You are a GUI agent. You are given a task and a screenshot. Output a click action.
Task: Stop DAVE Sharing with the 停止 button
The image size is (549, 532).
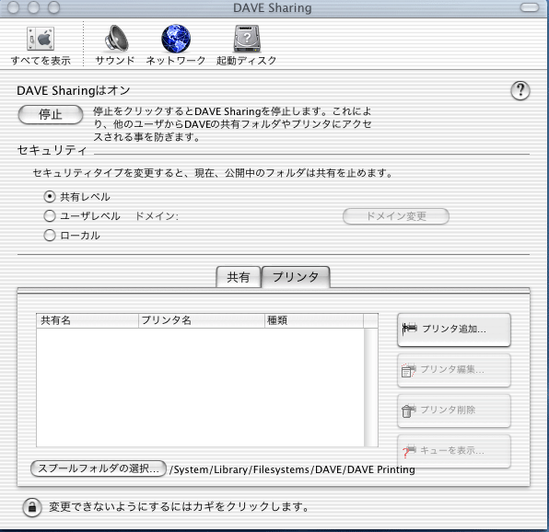(x=51, y=114)
